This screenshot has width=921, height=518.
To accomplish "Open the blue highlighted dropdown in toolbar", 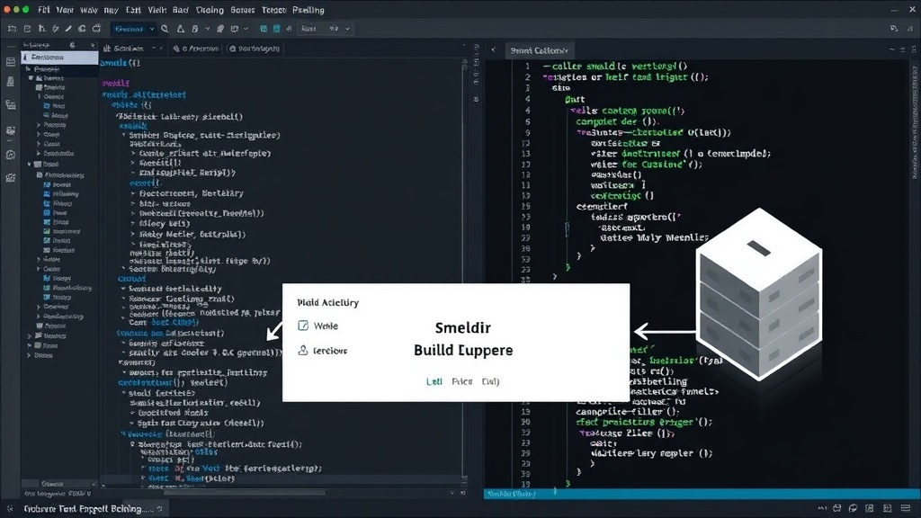I will pos(134,29).
